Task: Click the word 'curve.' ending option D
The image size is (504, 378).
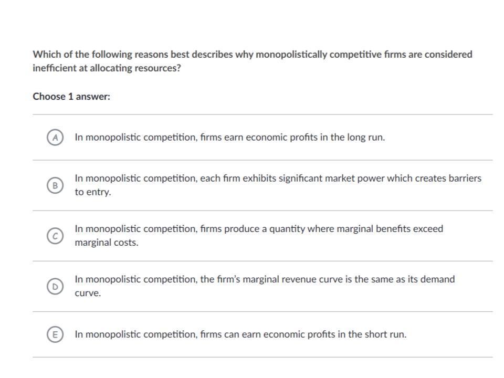Action: [88, 293]
